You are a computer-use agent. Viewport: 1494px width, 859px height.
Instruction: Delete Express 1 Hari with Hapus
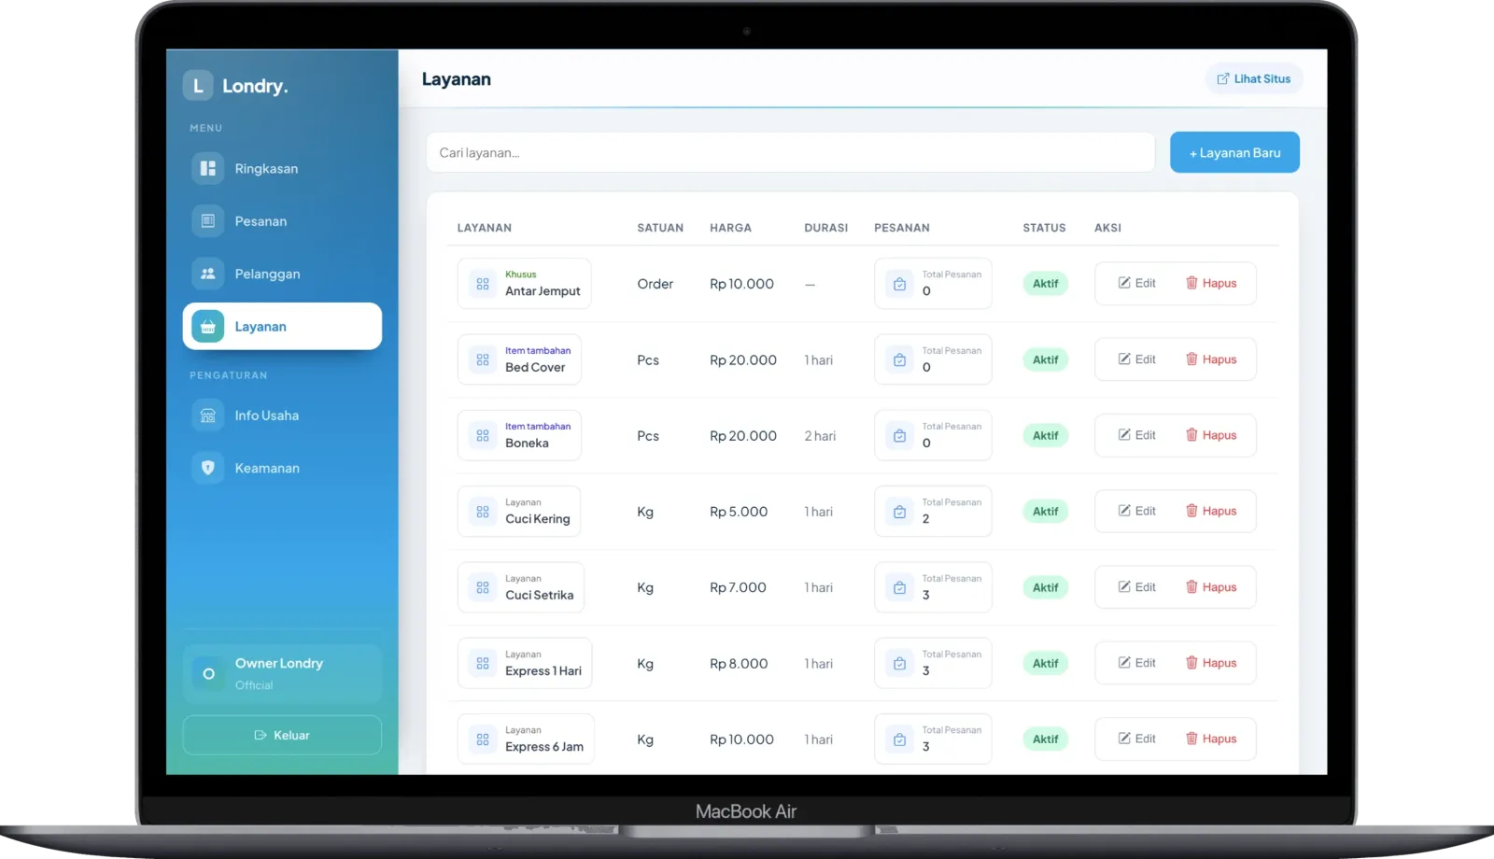click(1211, 663)
